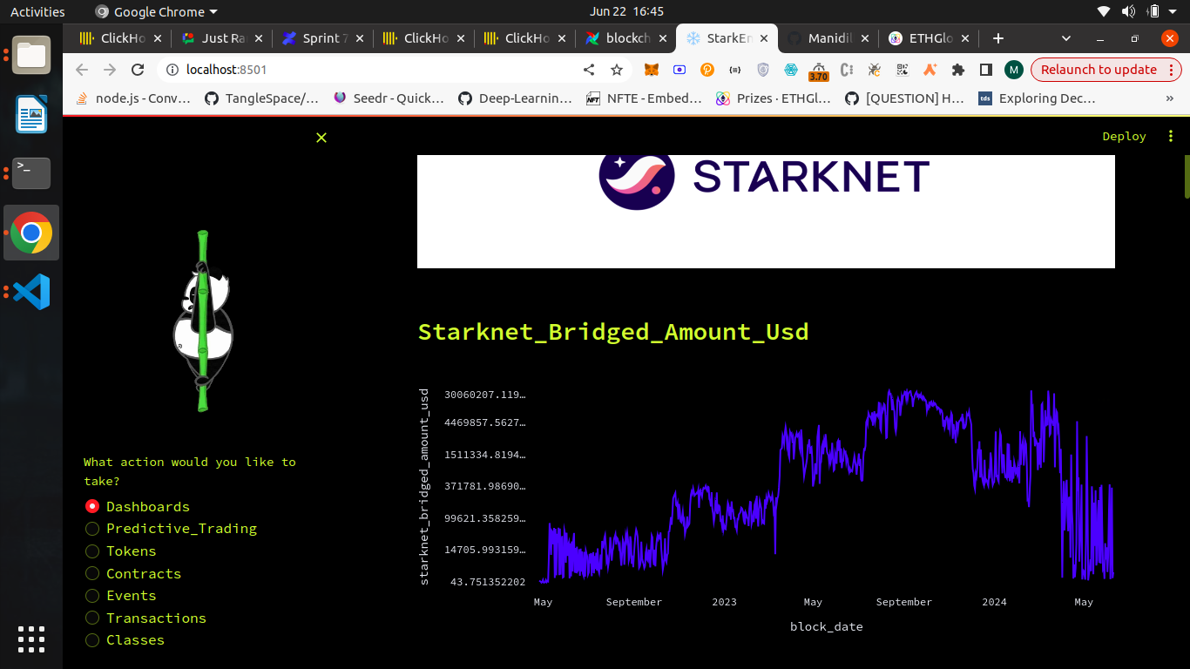Viewport: 1190px width, 669px height.
Task: Click the MetaMask fox extension icon
Action: click(x=651, y=70)
